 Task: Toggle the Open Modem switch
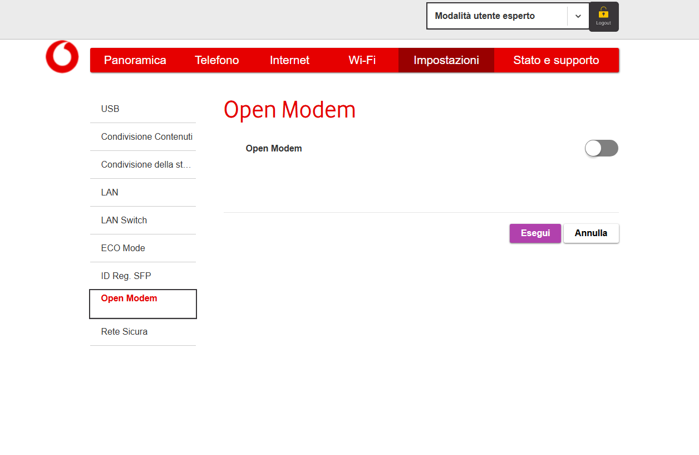[602, 148]
